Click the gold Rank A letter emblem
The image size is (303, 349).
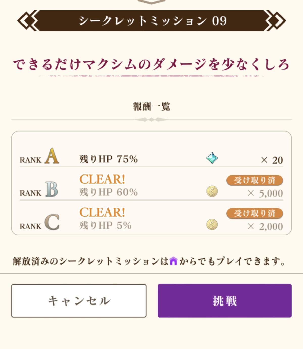pyautogui.click(x=52, y=156)
